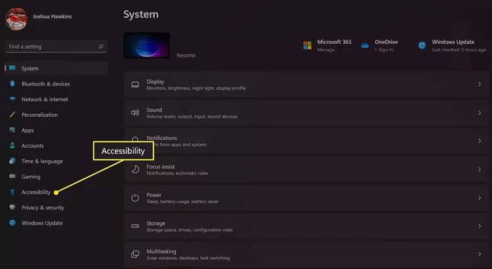Open Privacy & security label
492x269 pixels.
(x=43, y=207)
